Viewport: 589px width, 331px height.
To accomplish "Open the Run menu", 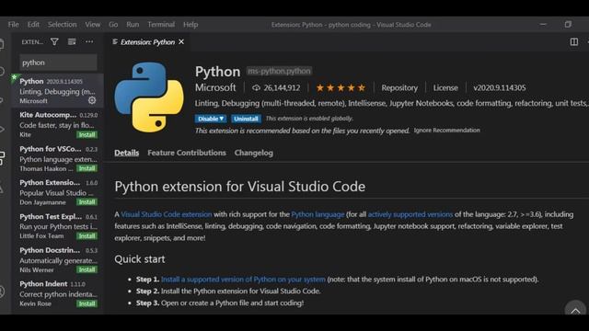I will (133, 25).
